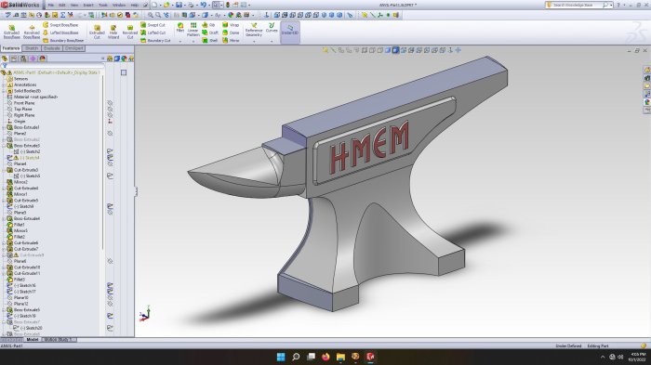Switch to the Sketch tab
This screenshot has height=365, width=651.
(32, 48)
